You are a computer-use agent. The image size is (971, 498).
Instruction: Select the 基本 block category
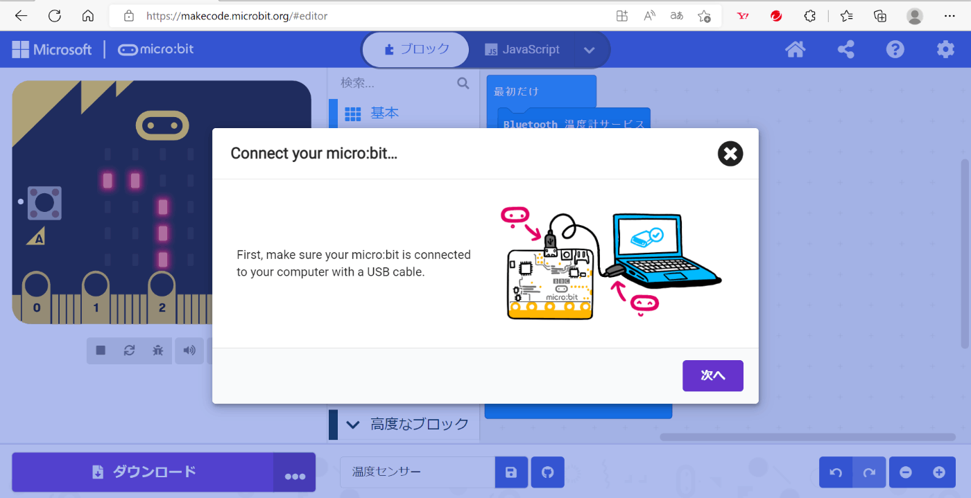pyautogui.click(x=404, y=113)
